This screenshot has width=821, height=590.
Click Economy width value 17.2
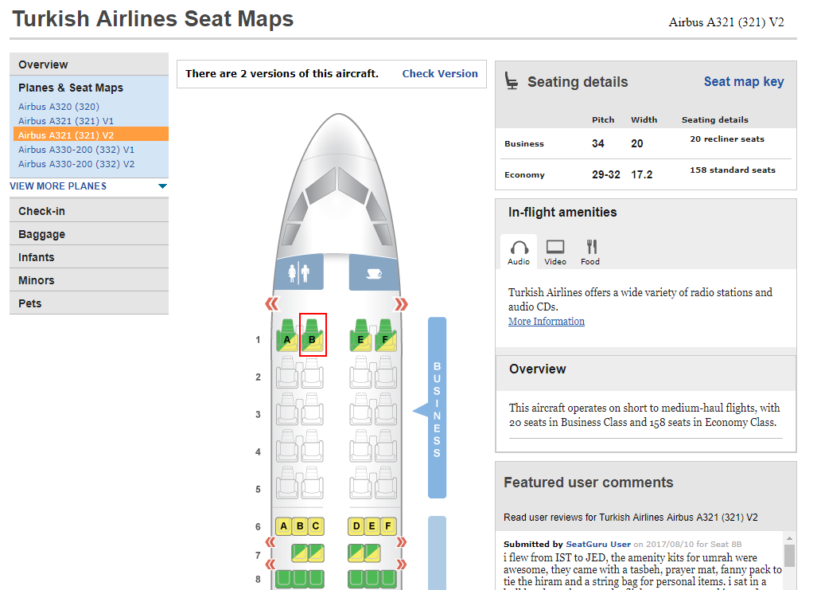tap(642, 174)
